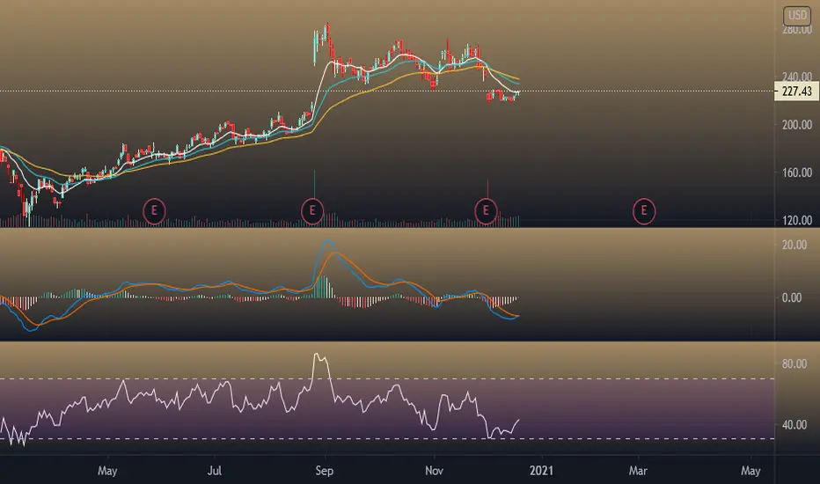This screenshot has width=820, height=484.
Task: Click the 0.00 MACD axis label
Action: point(792,297)
